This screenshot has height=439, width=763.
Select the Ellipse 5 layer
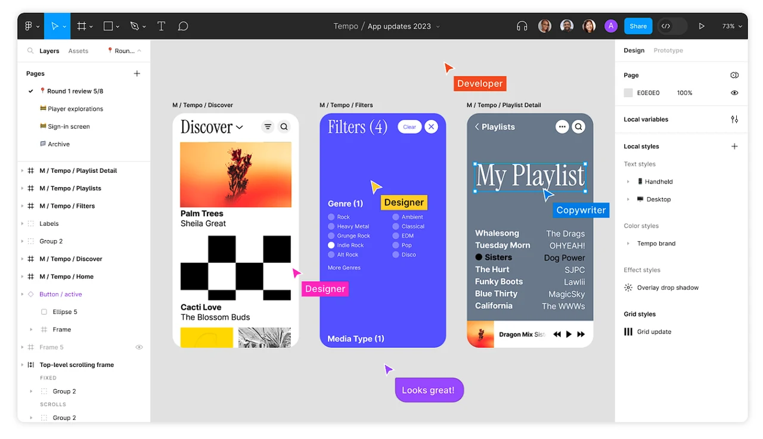[x=65, y=312]
